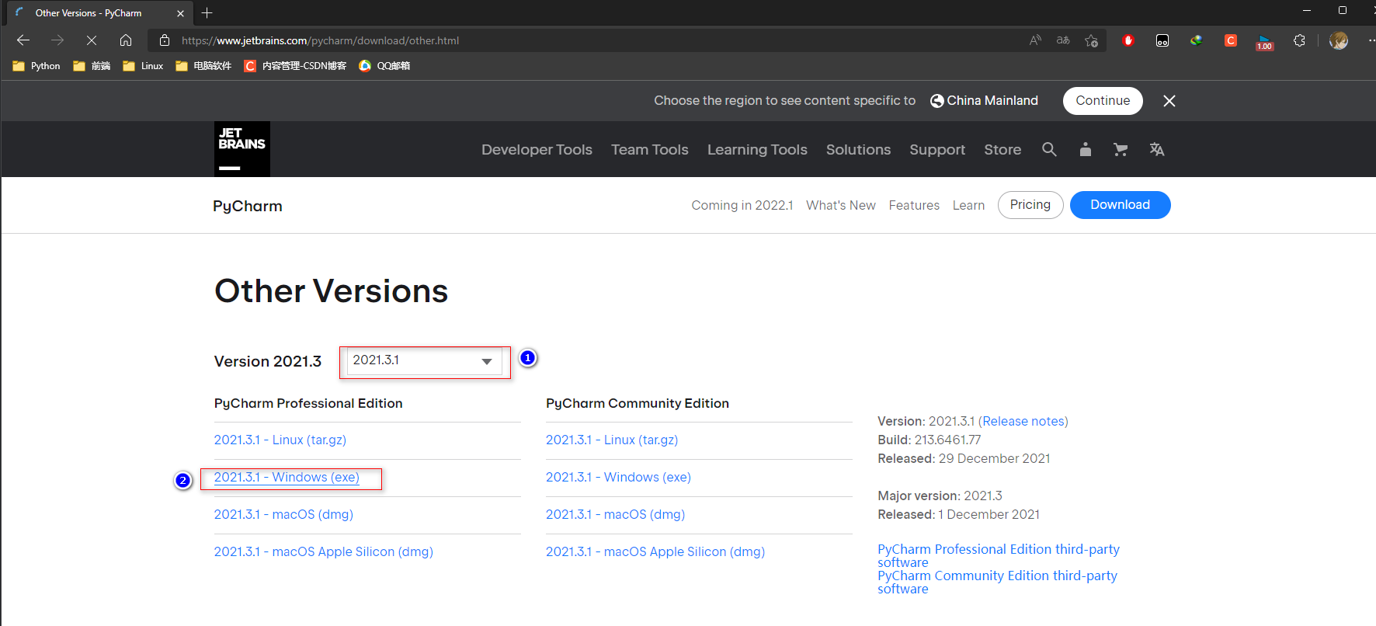This screenshot has height=626, width=1376.
Task: Open the Release notes link
Action: pos(1025,421)
